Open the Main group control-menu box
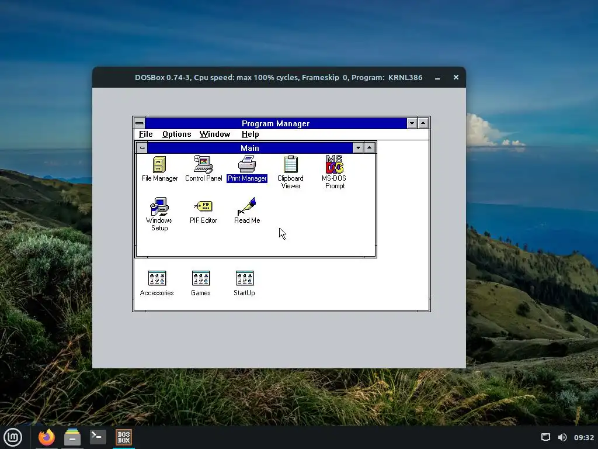 (142, 148)
